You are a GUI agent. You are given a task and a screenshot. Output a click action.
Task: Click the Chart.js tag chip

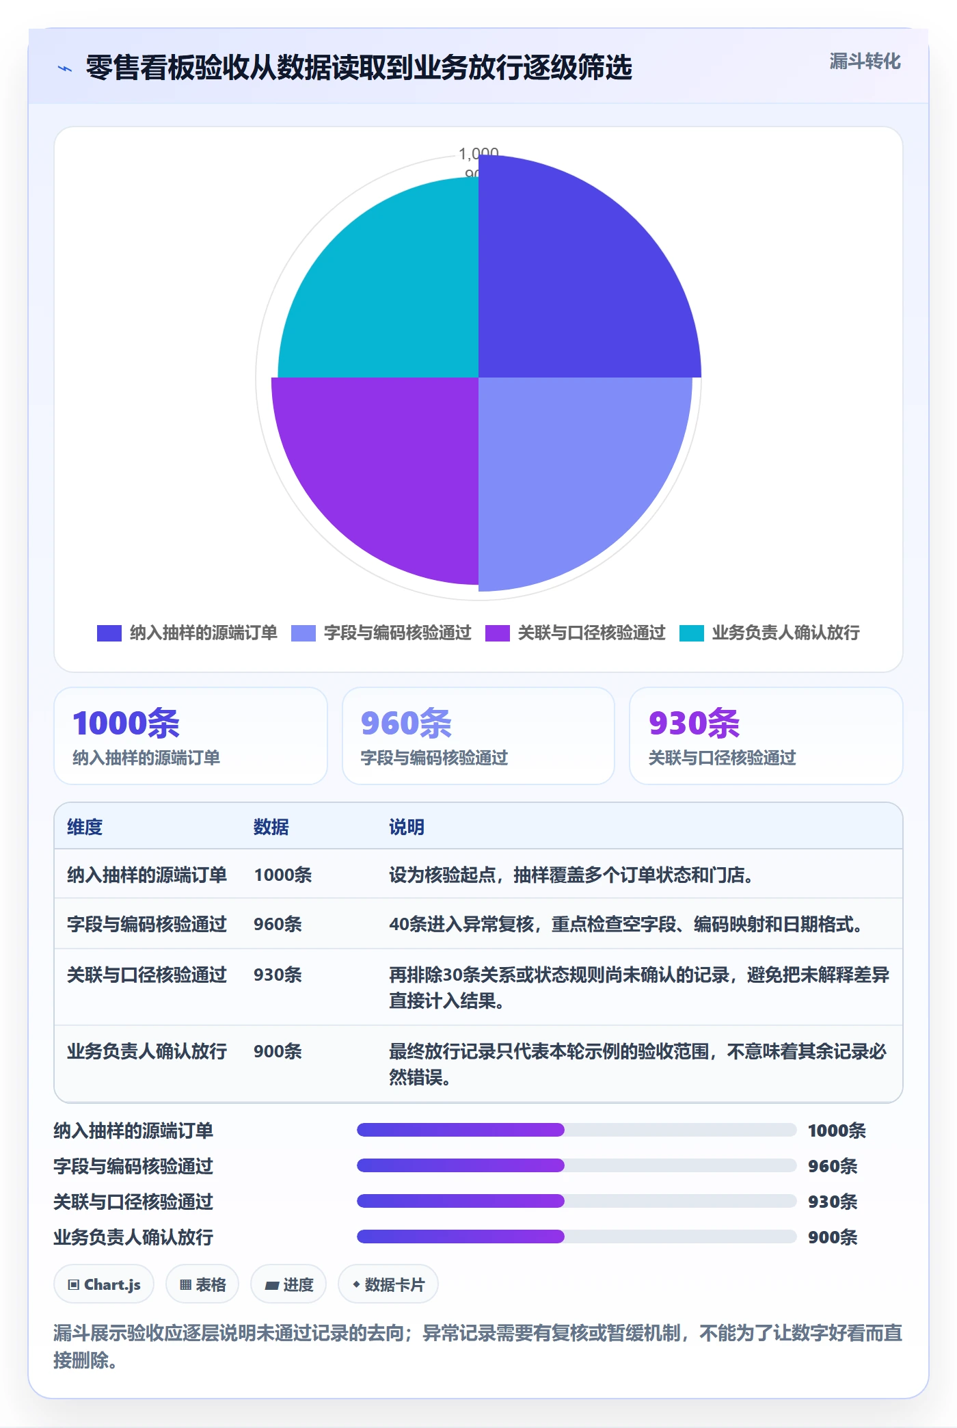click(104, 1284)
